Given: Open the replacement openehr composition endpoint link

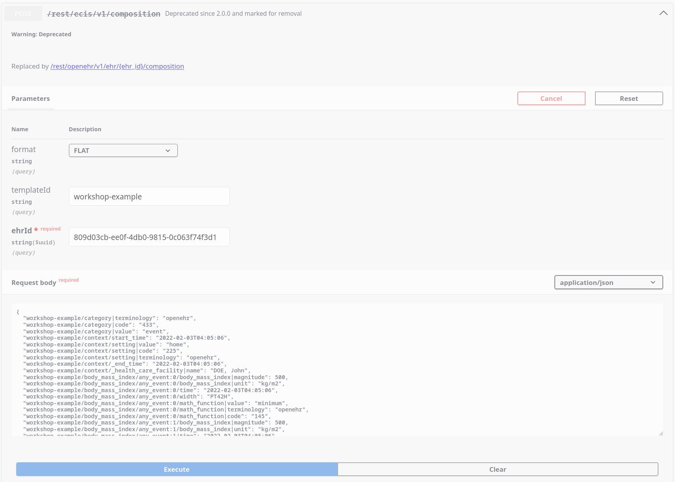Looking at the screenshot, I should click(x=117, y=66).
